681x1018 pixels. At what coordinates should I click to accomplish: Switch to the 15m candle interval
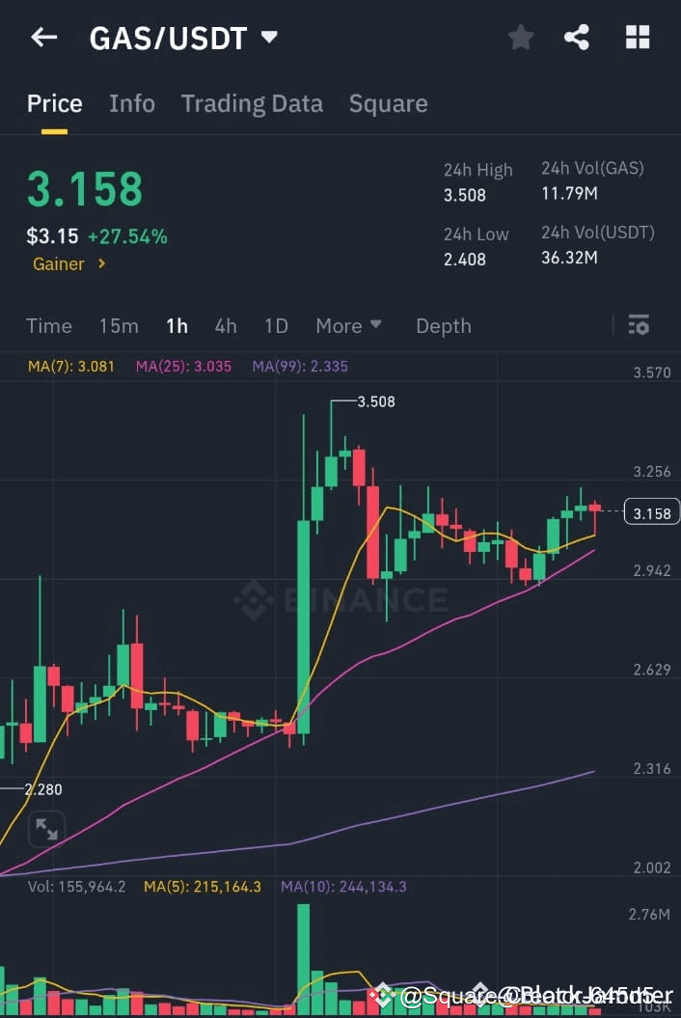pos(118,326)
